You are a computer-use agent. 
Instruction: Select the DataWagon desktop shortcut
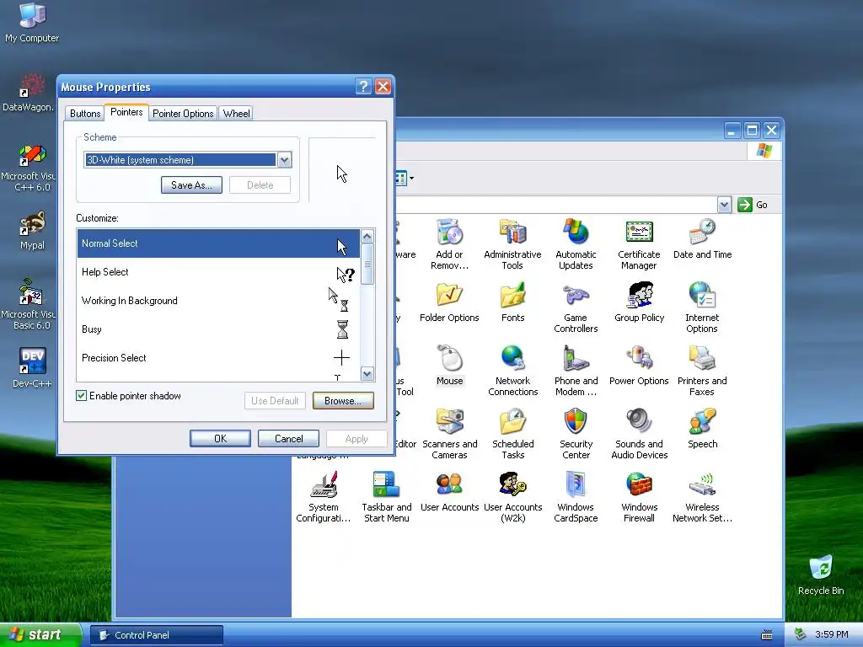click(x=29, y=93)
